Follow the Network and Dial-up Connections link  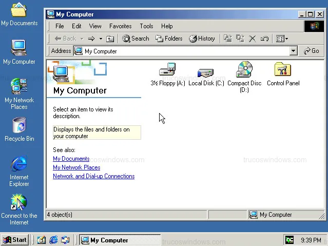pyautogui.click(x=93, y=176)
